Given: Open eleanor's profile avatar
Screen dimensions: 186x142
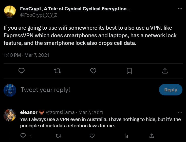Looking at the screenshot, I should tap(10, 115).
